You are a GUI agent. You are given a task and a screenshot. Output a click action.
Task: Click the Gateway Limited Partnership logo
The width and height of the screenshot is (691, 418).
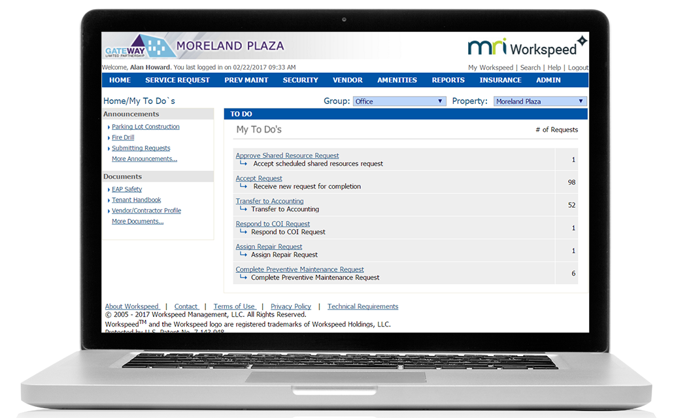pyautogui.click(x=140, y=46)
